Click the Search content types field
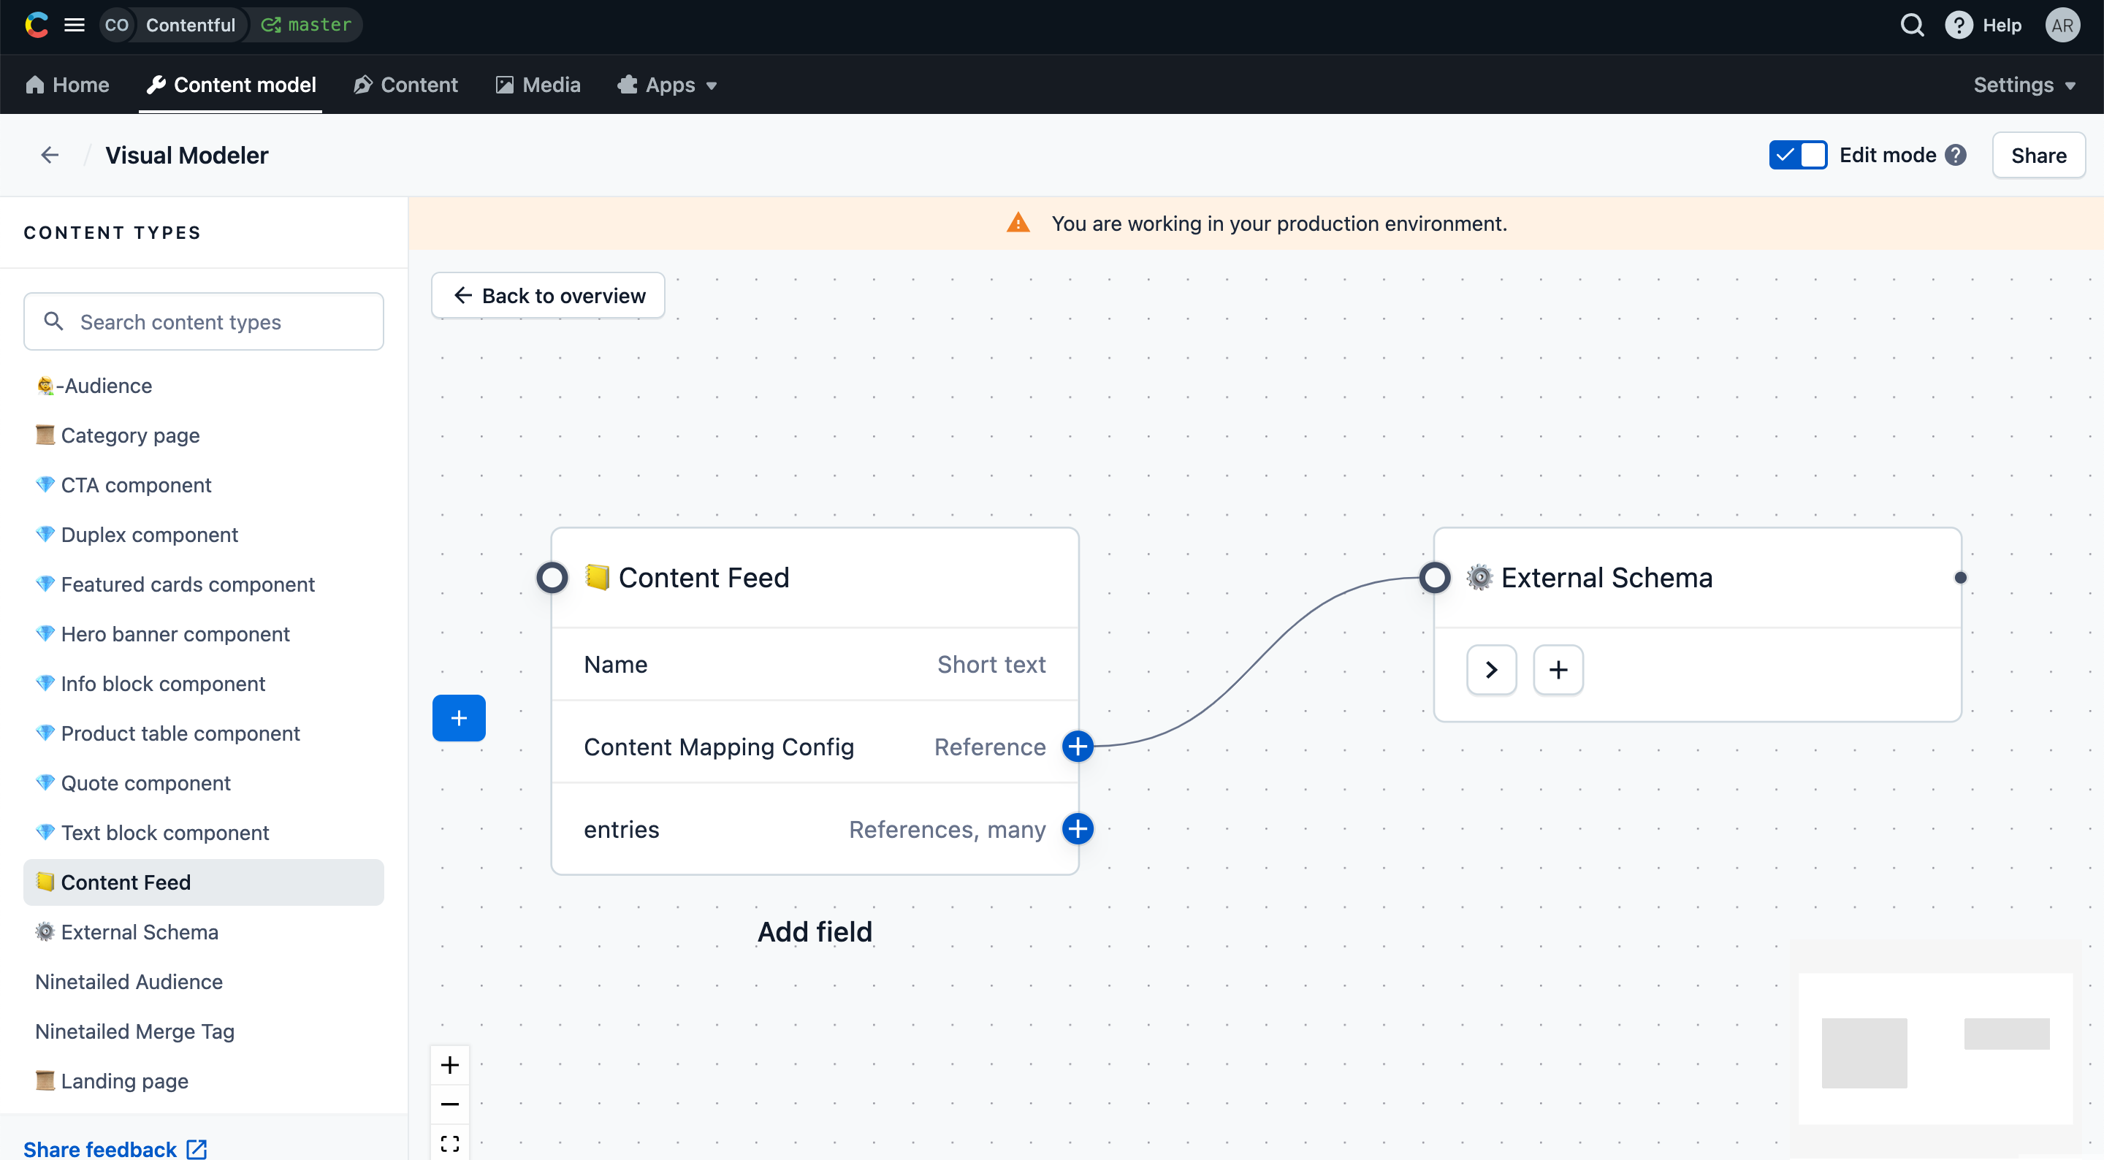Screen dimensions: 2104x1160 tap(205, 322)
